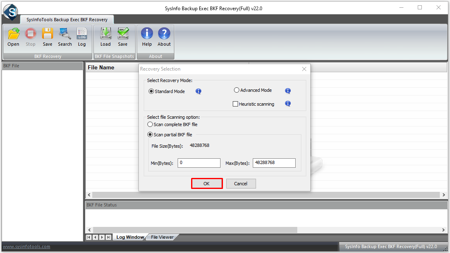This screenshot has width=450, height=253.
Task: Go to next tab navigation arrow
Action: (102, 237)
